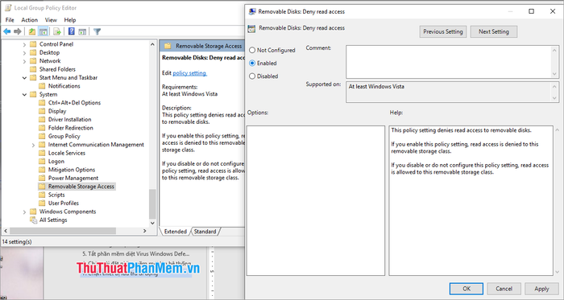Viewport: 564px width, 300px height.
Task: Click the tree pane horizontal scrollbar thumb
Action: (63, 231)
